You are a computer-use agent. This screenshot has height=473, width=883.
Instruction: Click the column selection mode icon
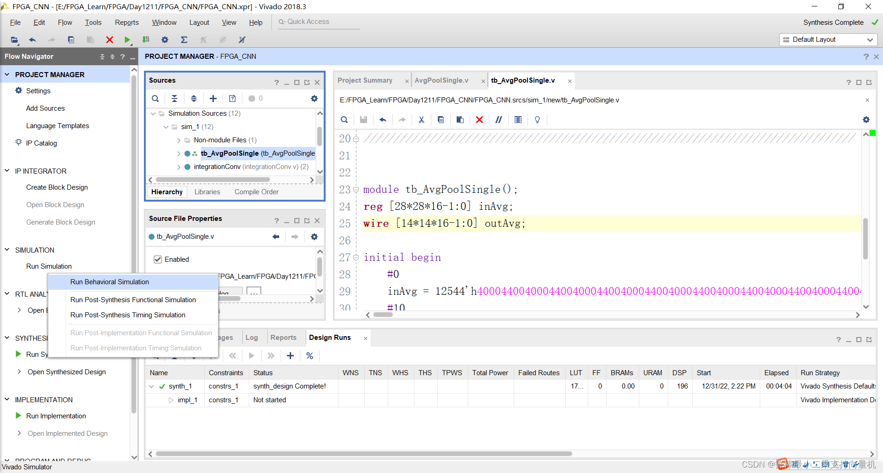pyautogui.click(x=518, y=120)
